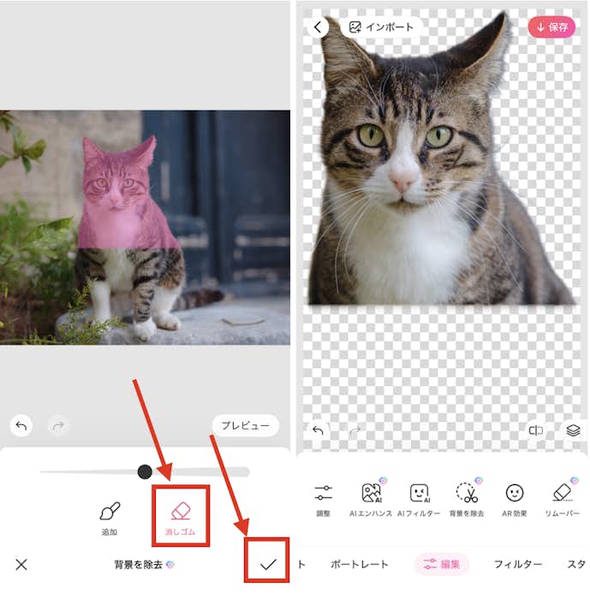590x594 pixels.
Task: Select the 追加 brush tool
Action: pyautogui.click(x=110, y=518)
